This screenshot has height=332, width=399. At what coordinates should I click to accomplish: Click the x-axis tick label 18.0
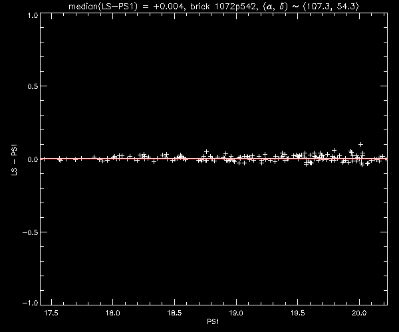(x=113, y=313)
